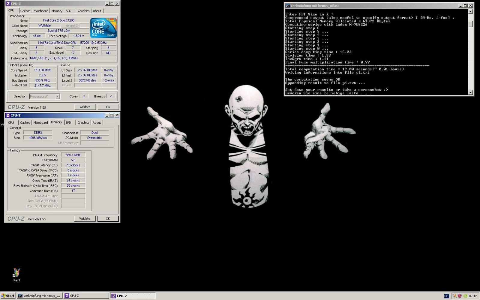
Task: Click the console scrollbar down arrow
Action: tap(470, 93)
